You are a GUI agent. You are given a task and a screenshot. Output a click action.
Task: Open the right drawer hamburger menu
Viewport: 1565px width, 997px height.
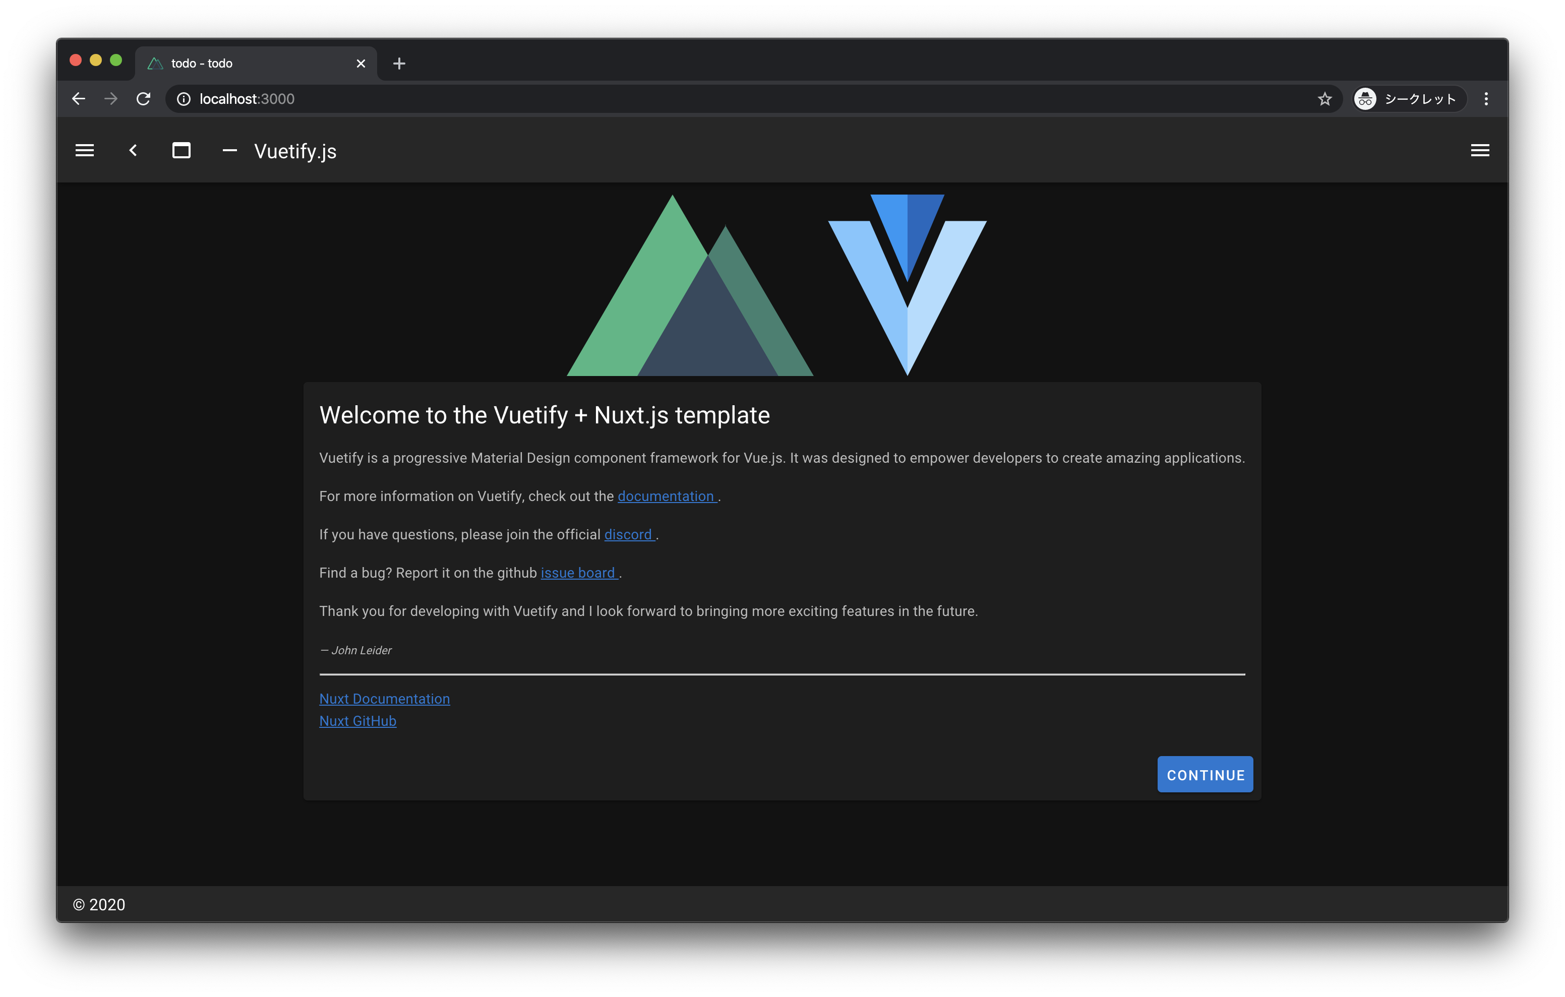click(x=1480, y=151)
